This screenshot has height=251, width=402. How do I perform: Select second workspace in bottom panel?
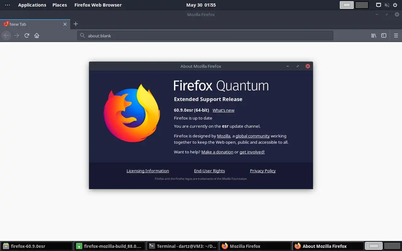[392, 246]
